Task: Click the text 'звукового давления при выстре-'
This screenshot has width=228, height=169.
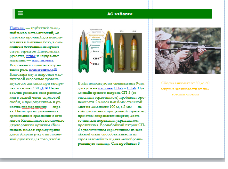Action: [37, 84]
